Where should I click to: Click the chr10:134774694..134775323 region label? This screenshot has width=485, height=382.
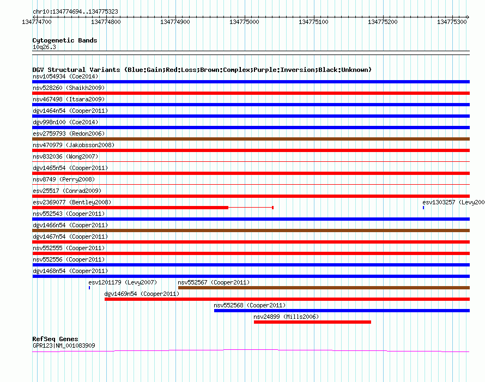[75, 11]
